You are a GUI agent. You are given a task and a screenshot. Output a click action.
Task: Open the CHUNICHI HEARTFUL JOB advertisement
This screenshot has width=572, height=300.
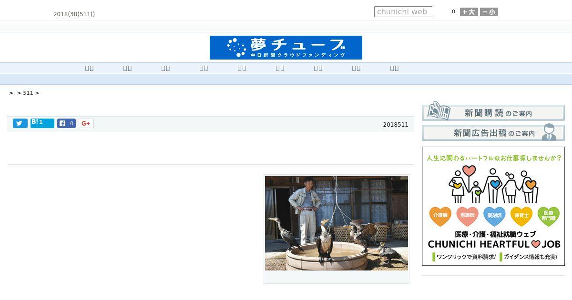(493, 206)
